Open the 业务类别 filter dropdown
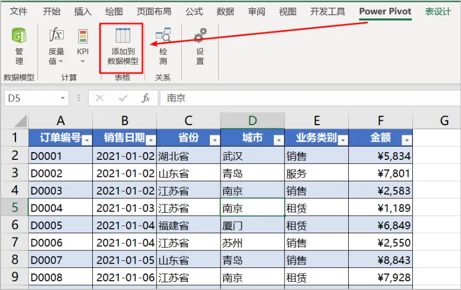Viewport: 461px width, 290px height. [x=343, y=141]
